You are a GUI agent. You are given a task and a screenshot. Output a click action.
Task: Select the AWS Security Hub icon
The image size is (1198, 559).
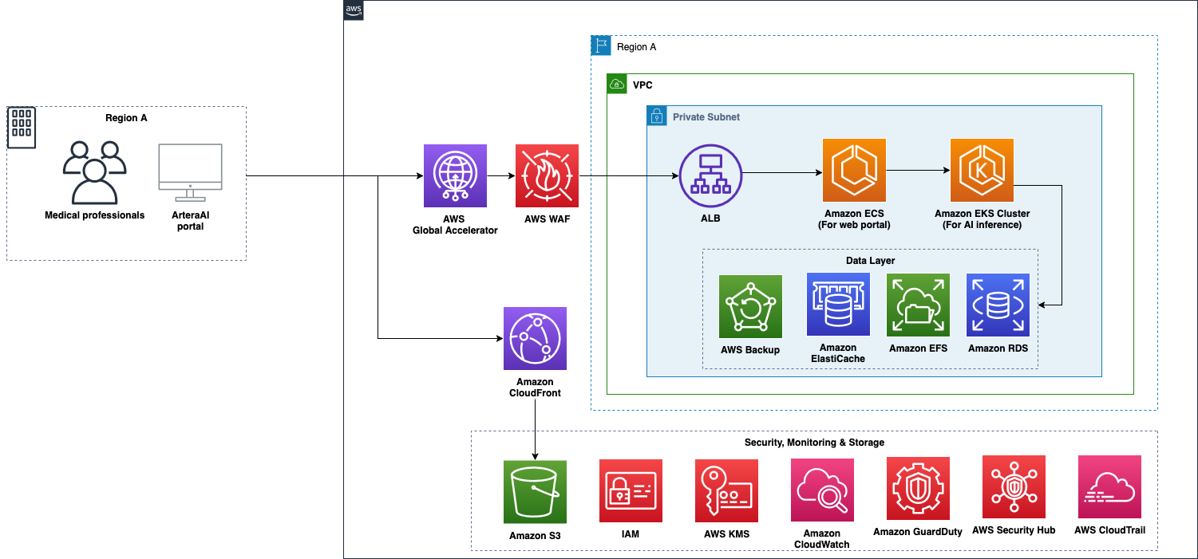point(1014,487)
